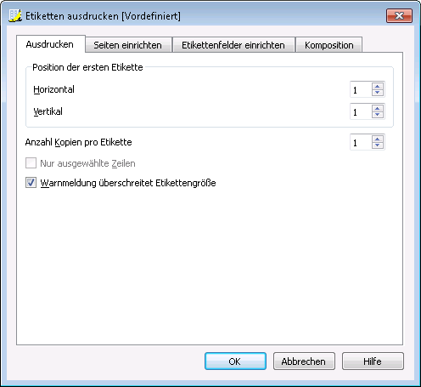Increase the Vertikal position value

click(x=378, y=109)
